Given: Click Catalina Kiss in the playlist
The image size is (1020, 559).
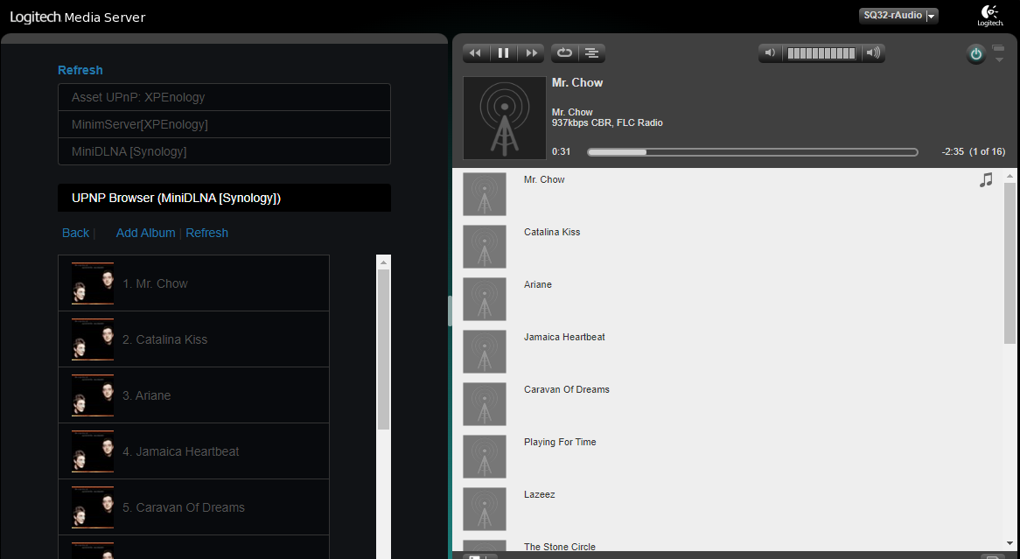Looking at the screenshot, I should point(552,233).
